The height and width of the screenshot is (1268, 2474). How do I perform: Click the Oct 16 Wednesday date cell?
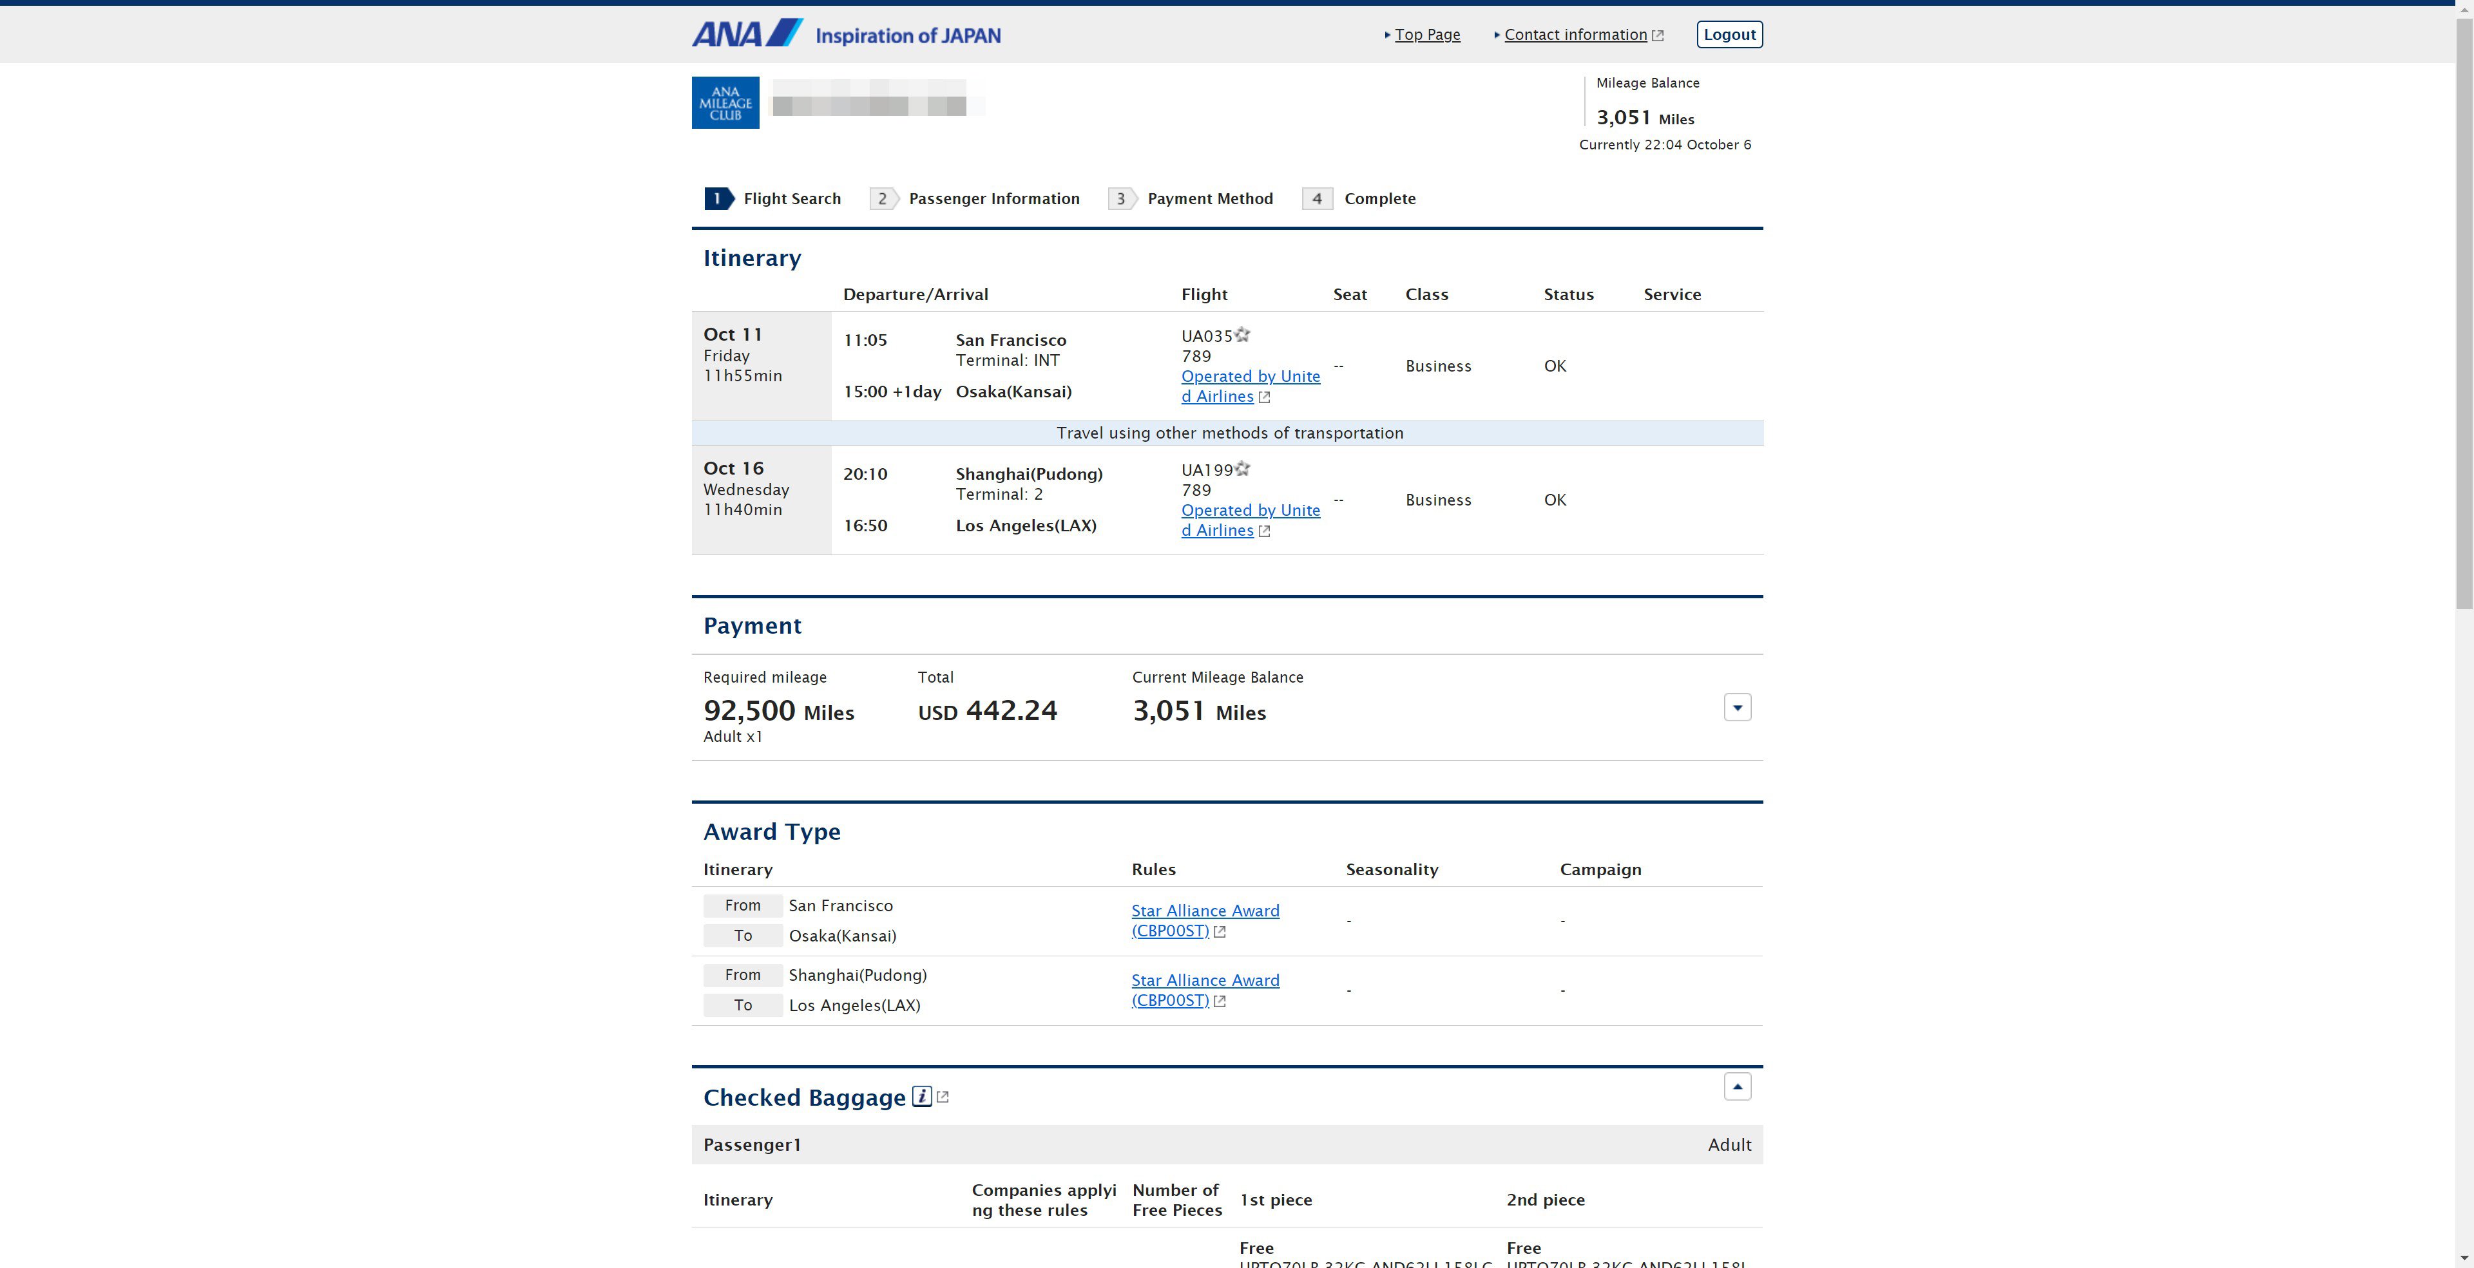click(x=762, y=499)
